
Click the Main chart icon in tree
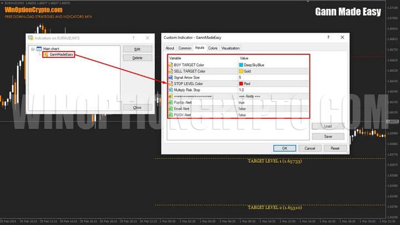(39, 49)
